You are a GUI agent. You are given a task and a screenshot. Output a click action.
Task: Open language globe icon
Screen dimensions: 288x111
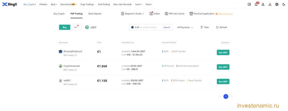pos(277,4)
